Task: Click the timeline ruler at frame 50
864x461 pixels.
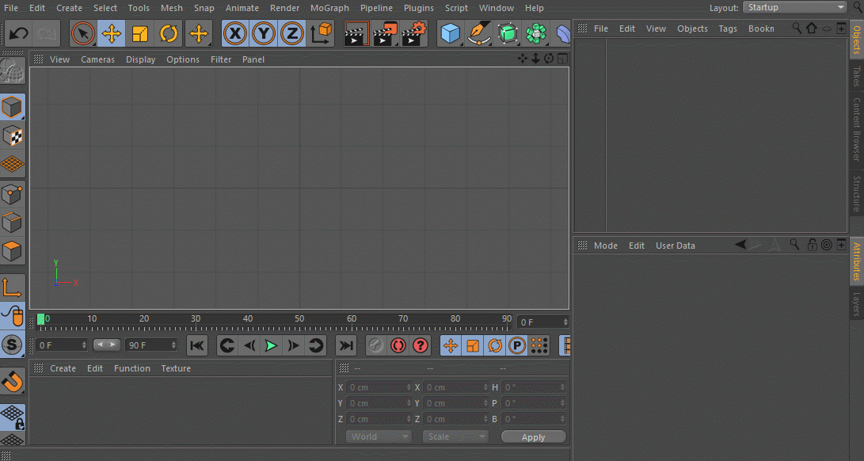Action: point(299,323)
